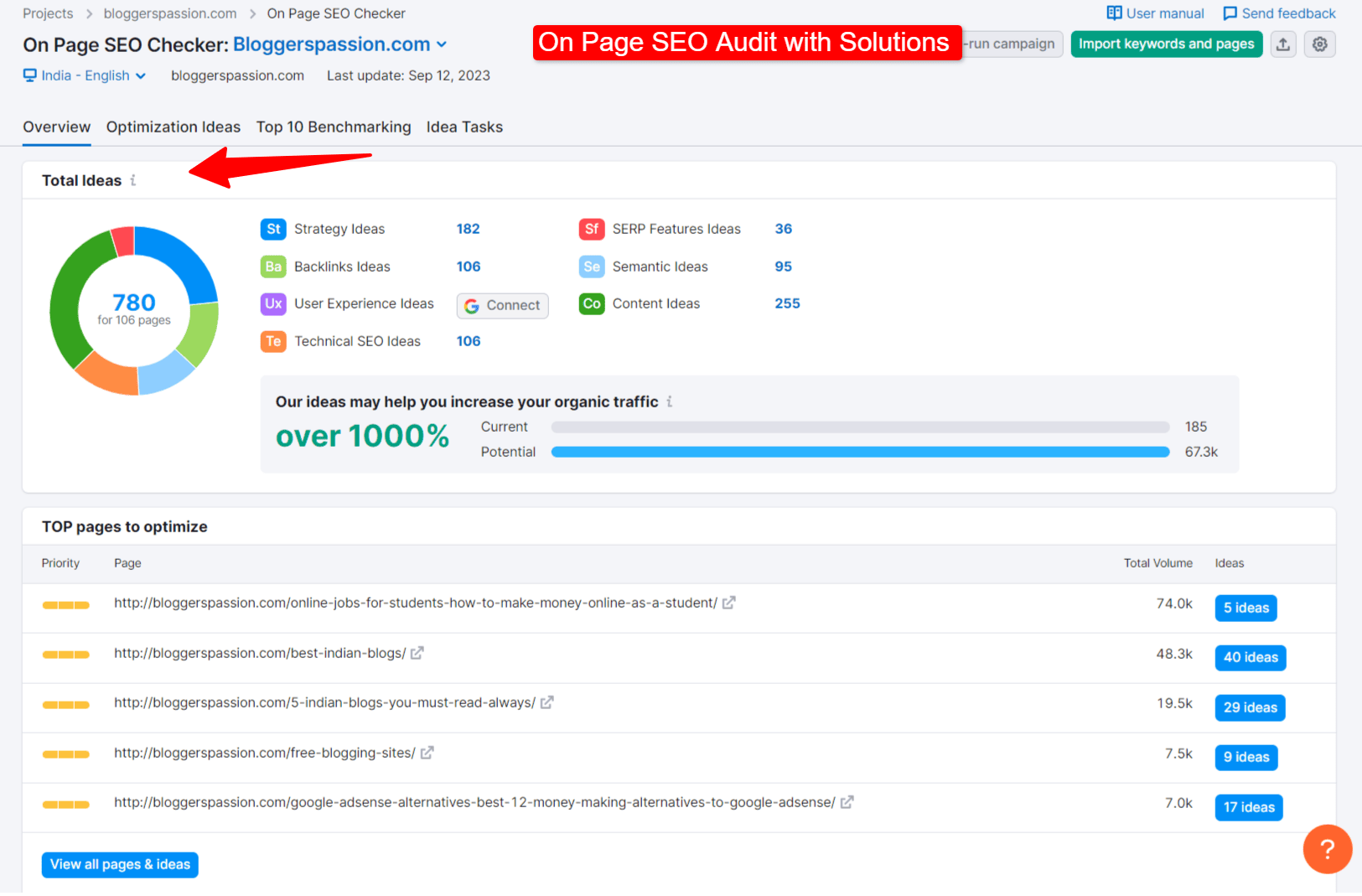
Task: Select the SERP Features Ideas "Sf" icon
Action: point(592,229)
